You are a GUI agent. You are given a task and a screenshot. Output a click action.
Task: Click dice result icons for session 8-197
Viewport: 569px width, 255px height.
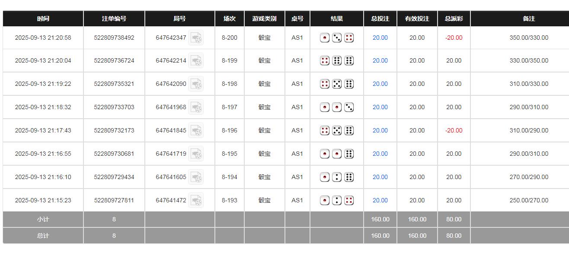(337, 107)
